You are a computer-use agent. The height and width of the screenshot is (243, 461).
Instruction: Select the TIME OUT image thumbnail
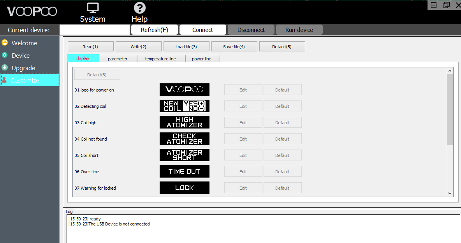point(184,171)
